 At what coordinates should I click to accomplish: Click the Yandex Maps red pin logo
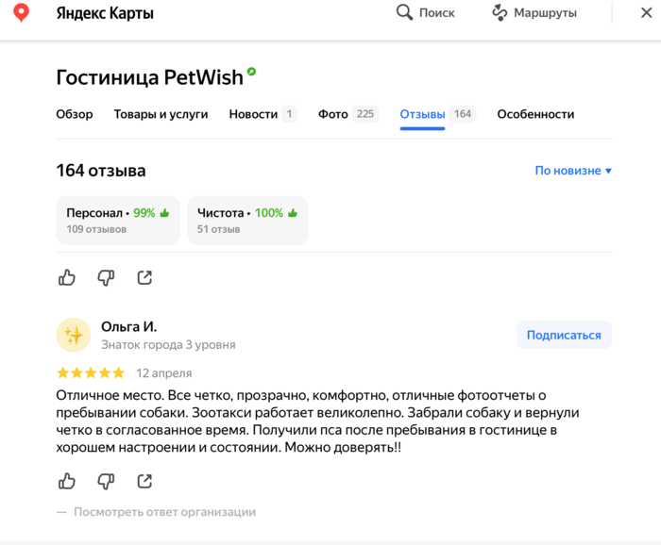[x=21, y=13]
